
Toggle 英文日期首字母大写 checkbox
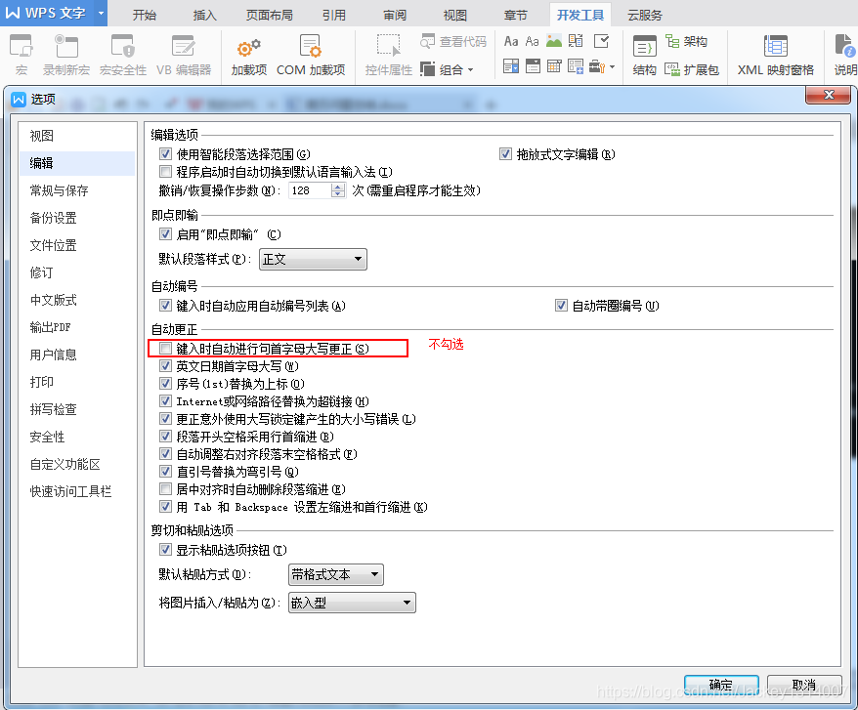pos(165,366)
